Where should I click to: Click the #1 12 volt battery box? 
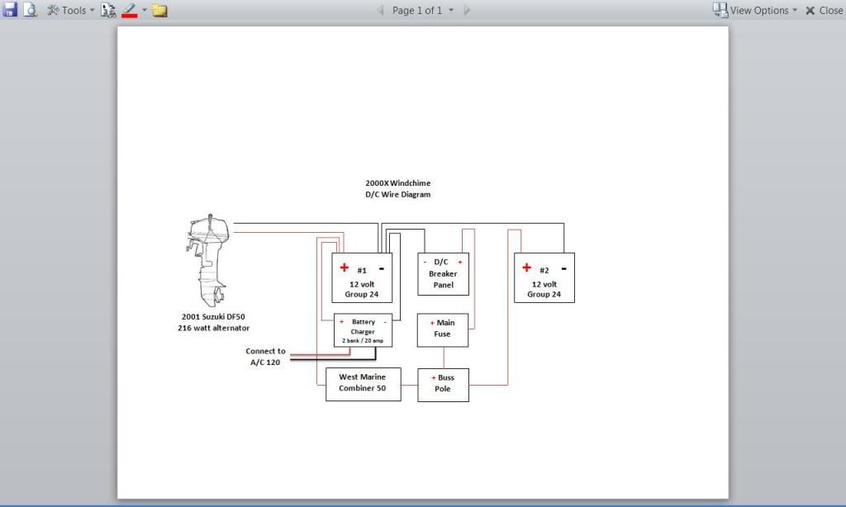[362, 278]
